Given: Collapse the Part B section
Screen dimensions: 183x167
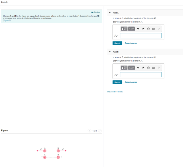Looking at the screenshot, I should click(110, 52).
